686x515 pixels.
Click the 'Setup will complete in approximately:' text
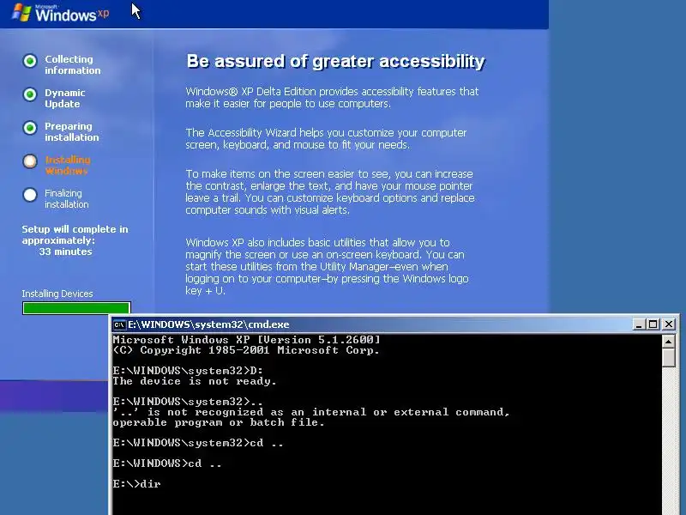[x=75, y=234]
